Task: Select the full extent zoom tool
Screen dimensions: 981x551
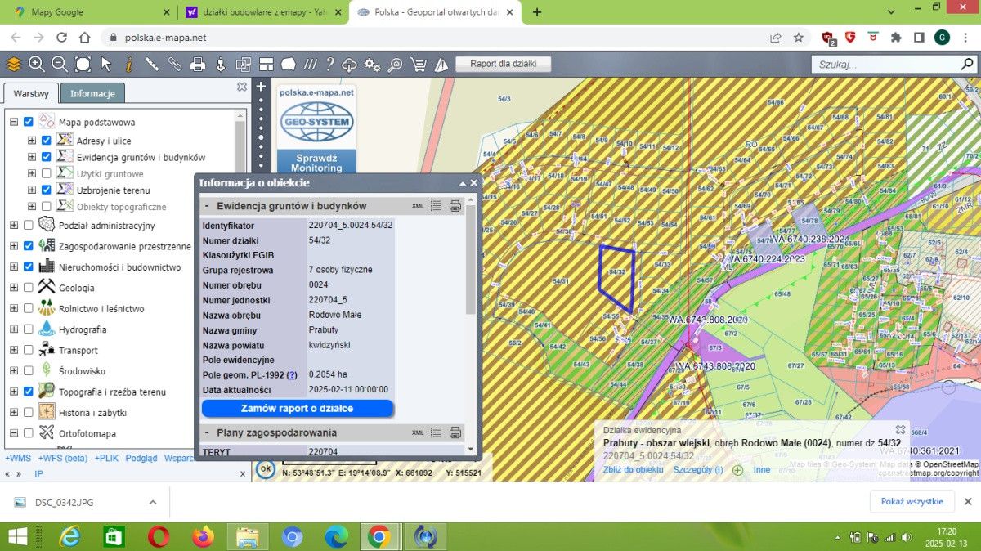Action: [83, 65]
